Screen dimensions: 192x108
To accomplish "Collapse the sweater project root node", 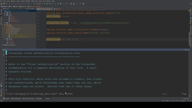I will click(3, 11).
